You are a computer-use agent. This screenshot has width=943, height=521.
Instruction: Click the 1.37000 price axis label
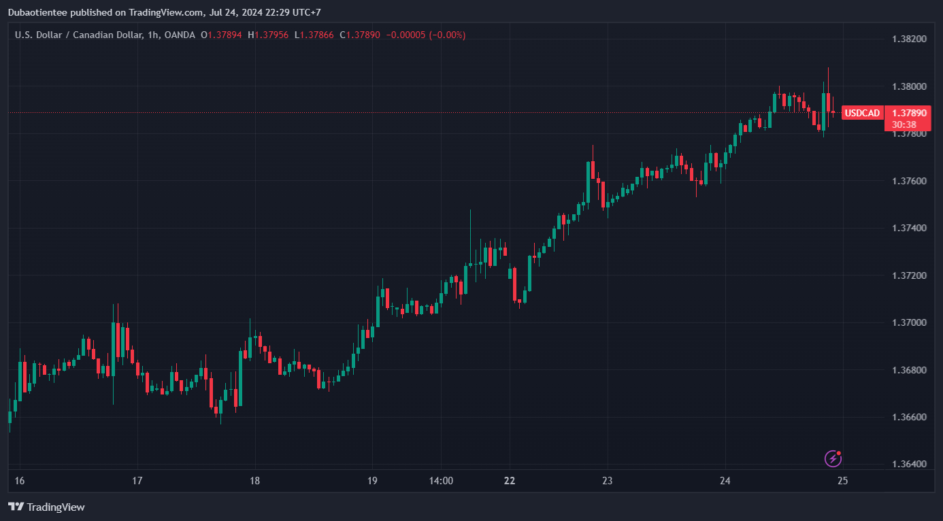point(909,322)
